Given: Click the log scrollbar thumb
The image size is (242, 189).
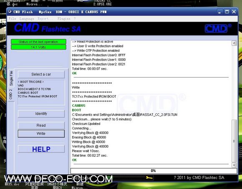Looking at the screenshot, I should 234,141.
